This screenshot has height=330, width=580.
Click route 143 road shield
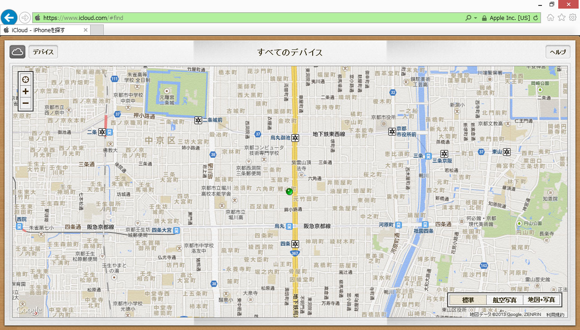coord(484,265)
